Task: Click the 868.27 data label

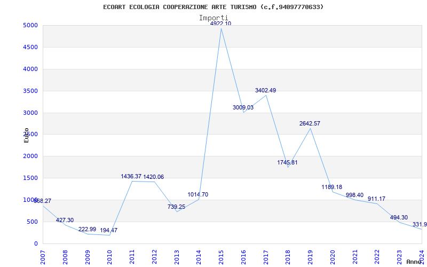Action: click(x=43, y=201)
